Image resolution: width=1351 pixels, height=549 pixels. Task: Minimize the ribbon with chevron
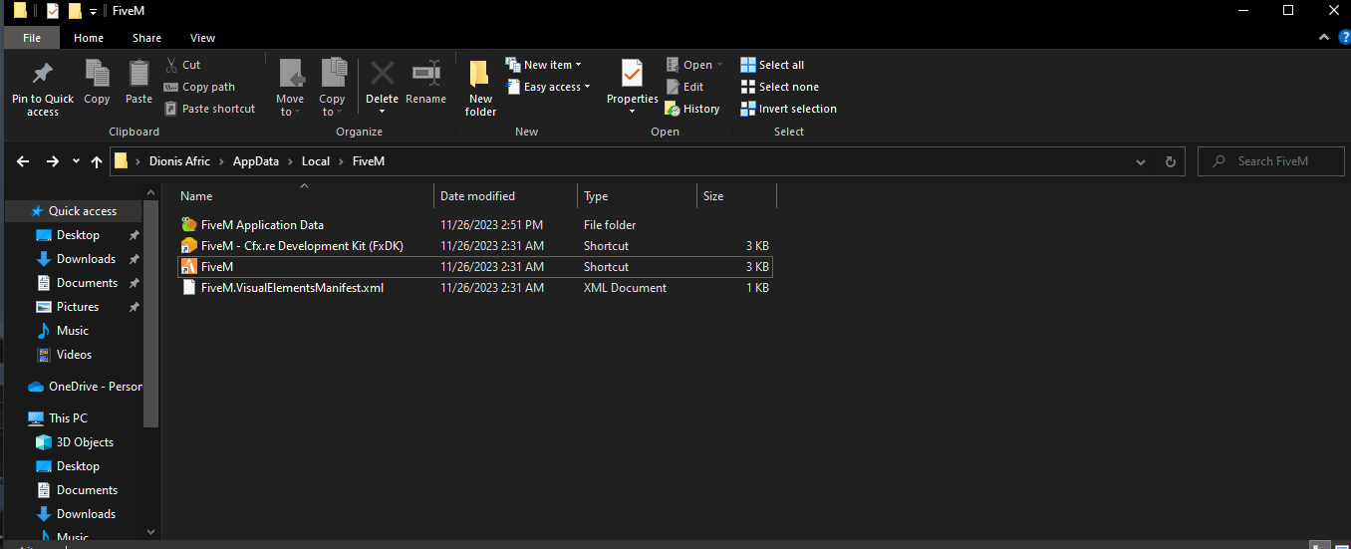point(1323,37)
